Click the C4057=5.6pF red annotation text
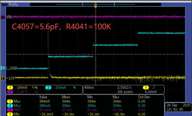 pos(35,27)
